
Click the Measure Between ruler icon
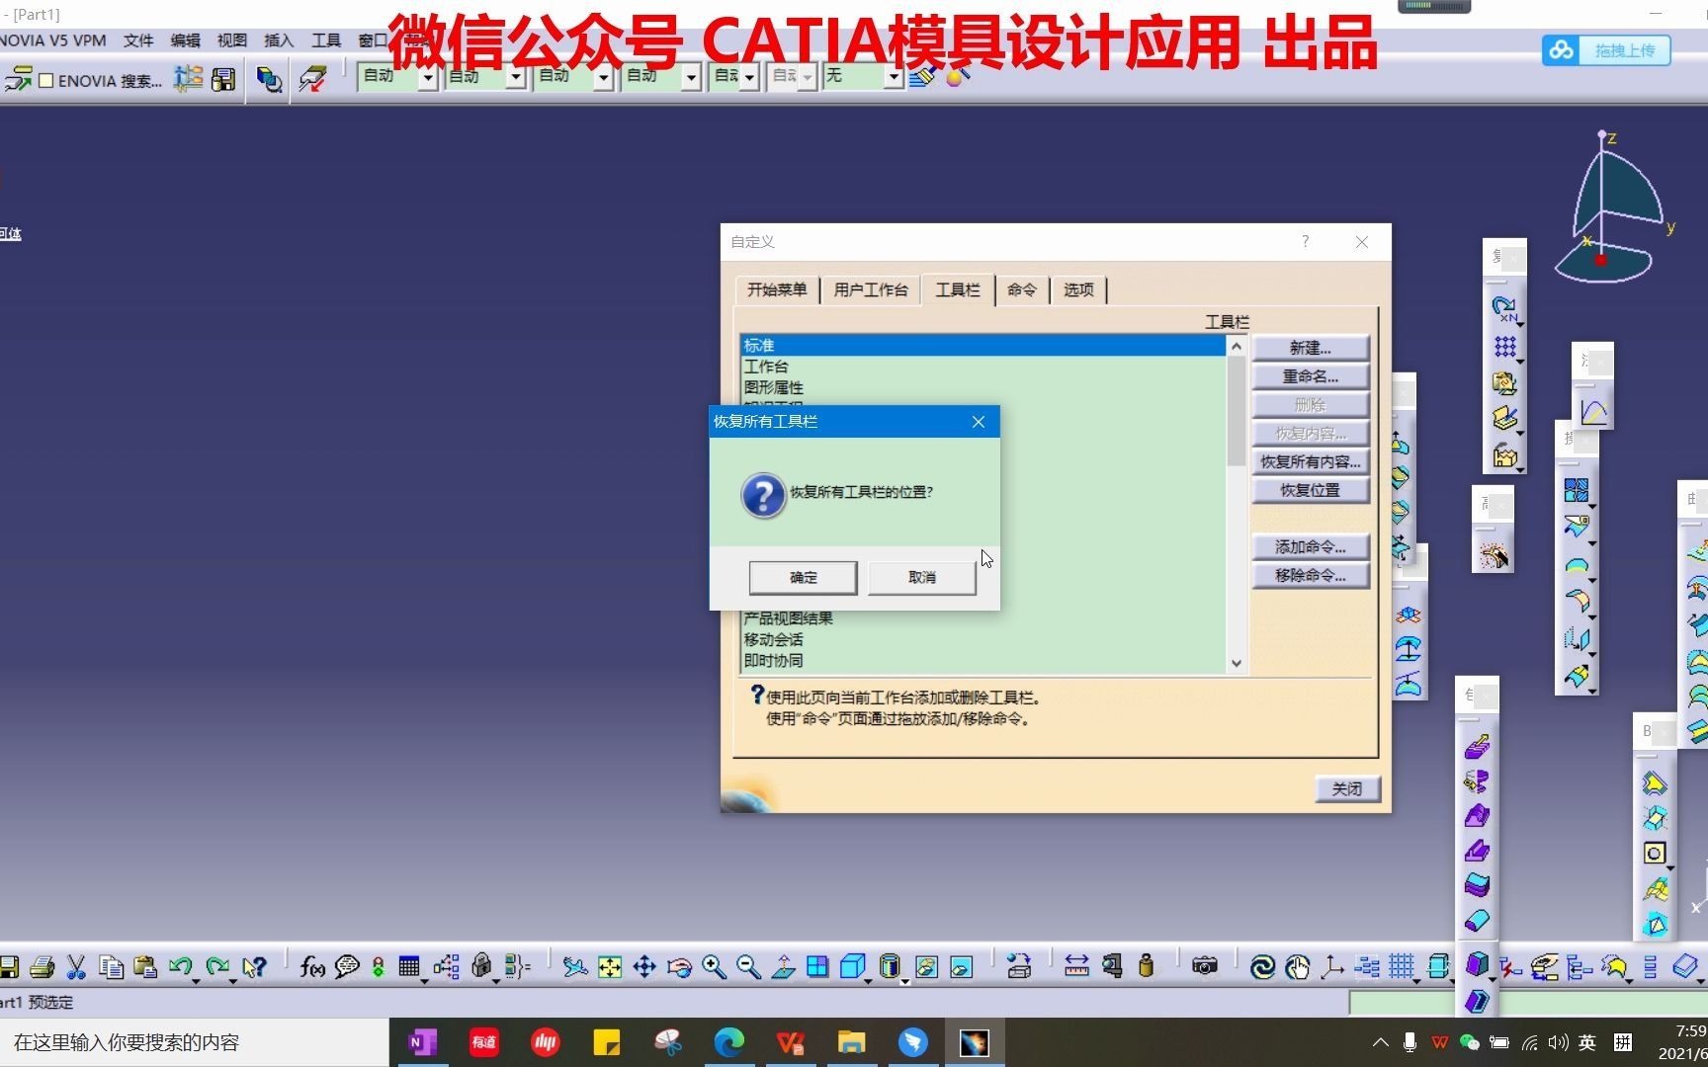(1076, 967)
